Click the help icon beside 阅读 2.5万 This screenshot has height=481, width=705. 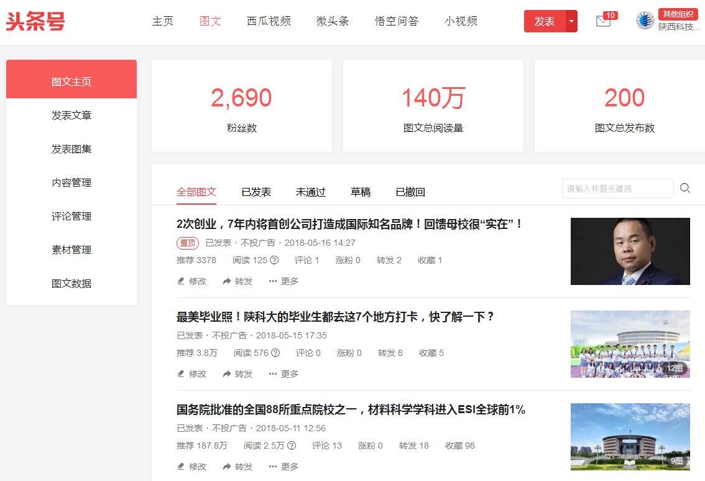tap(292, 446)
